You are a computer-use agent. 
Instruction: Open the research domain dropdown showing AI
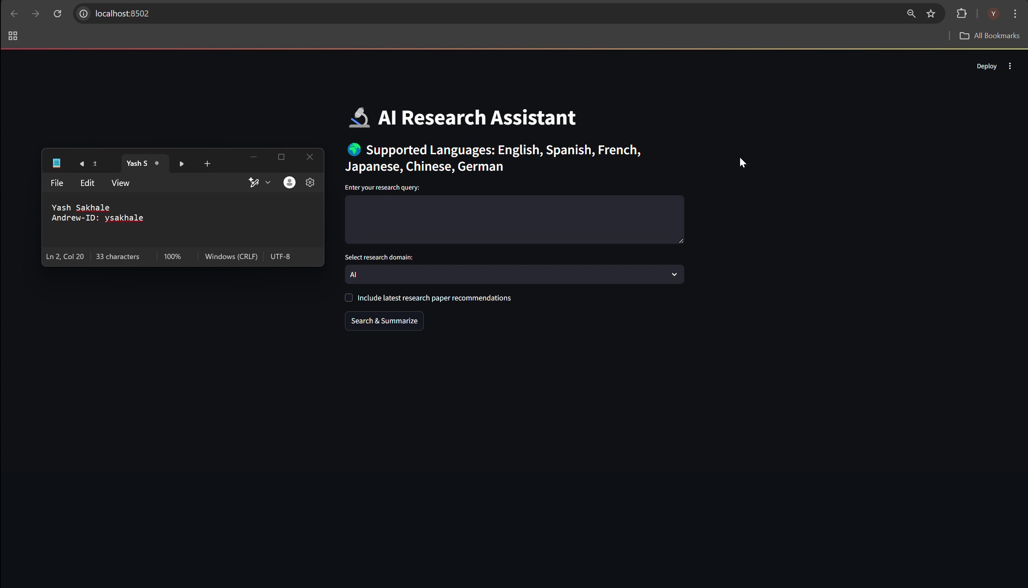[514, 275]
